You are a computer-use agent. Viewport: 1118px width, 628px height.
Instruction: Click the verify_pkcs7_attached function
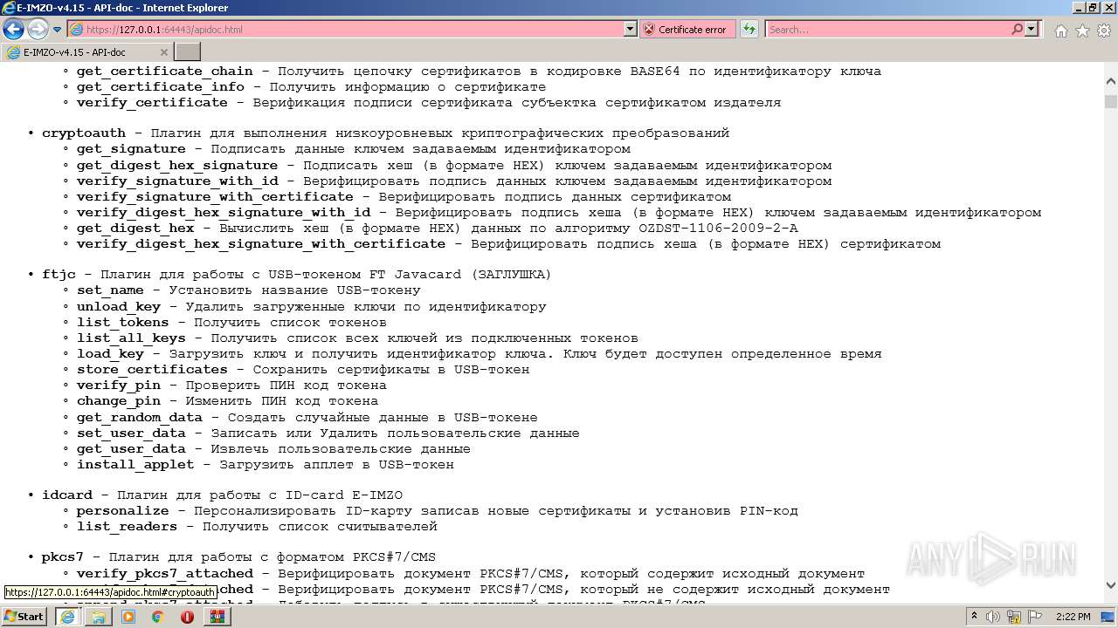coord(165,574)
